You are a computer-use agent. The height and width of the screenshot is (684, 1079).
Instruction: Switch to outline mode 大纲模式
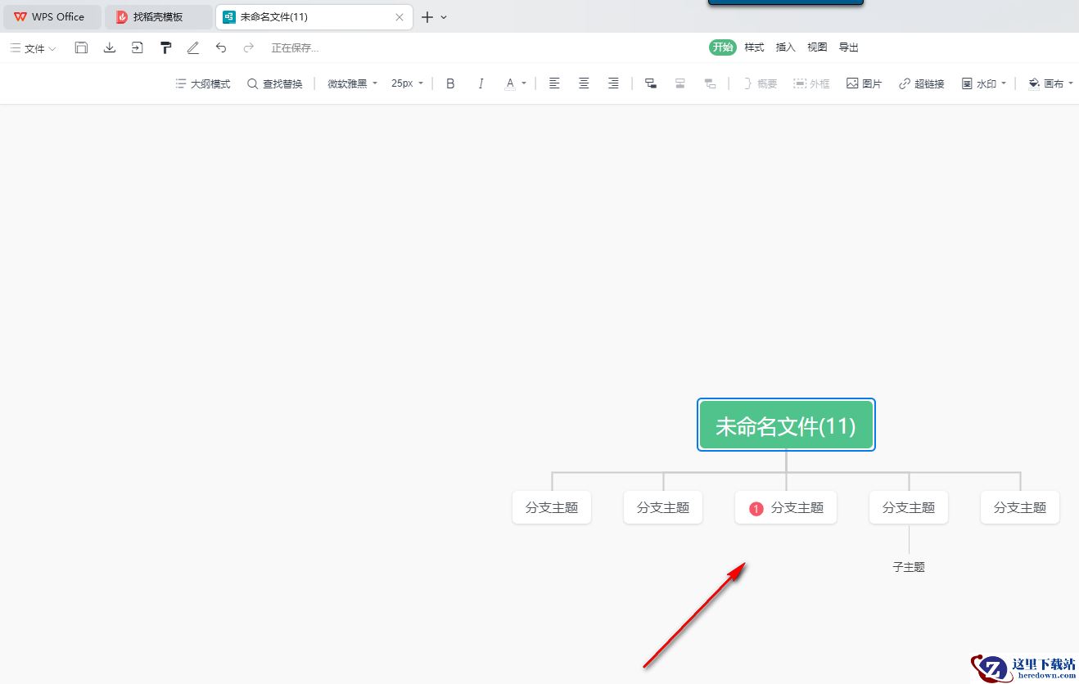click(203, 83)
